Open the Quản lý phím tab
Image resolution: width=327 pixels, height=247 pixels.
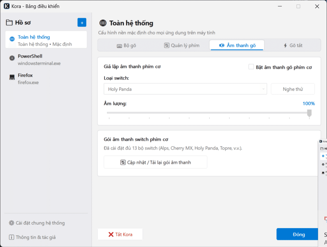(182, 45)
